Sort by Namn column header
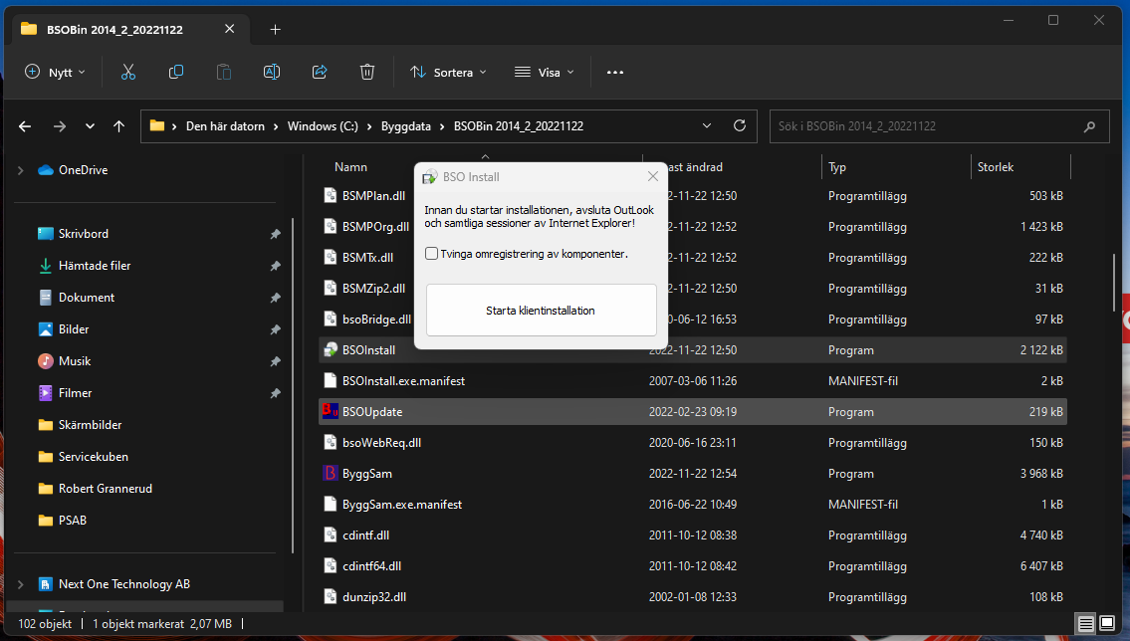1130x641 pixels. 351,167
